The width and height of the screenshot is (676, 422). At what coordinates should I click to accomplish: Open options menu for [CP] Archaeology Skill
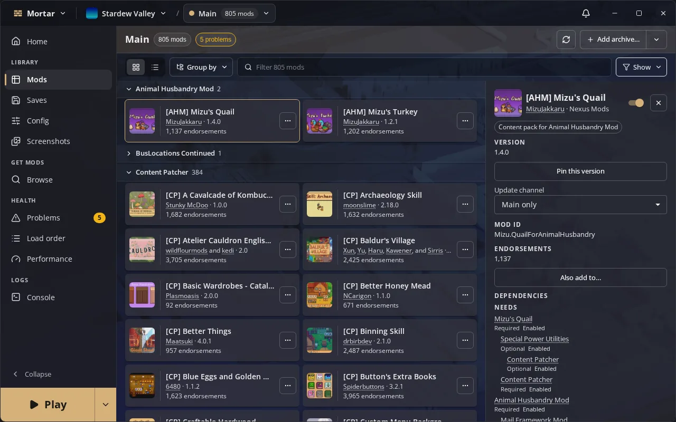[x=465, y=204]
